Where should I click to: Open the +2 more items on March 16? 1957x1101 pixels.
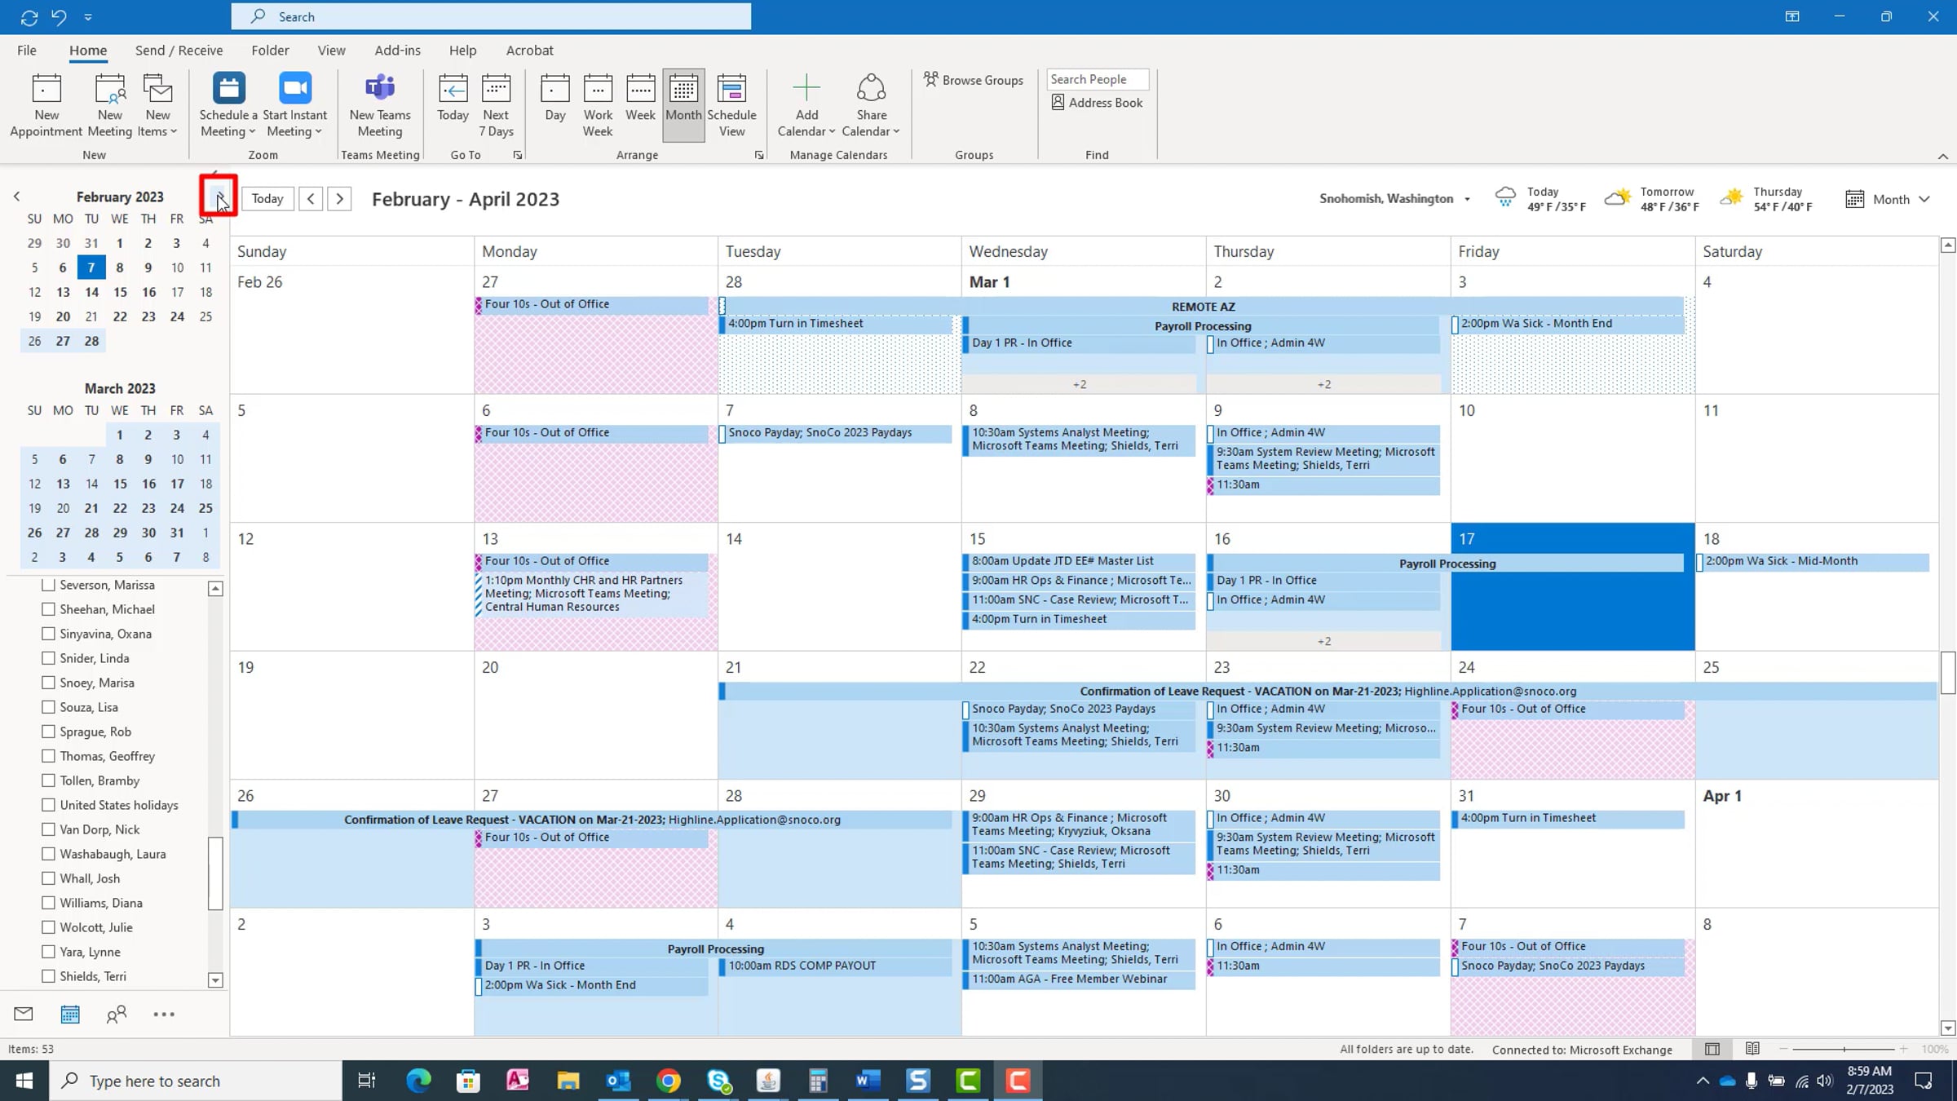click(1323, 641)
